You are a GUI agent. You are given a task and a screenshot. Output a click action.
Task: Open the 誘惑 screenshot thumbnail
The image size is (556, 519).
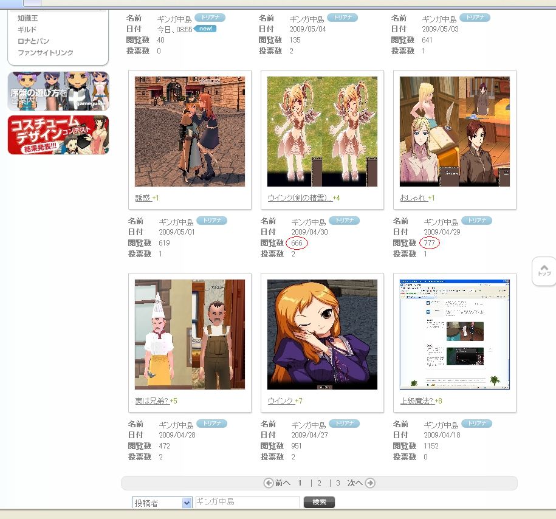[x=190, y=131]
